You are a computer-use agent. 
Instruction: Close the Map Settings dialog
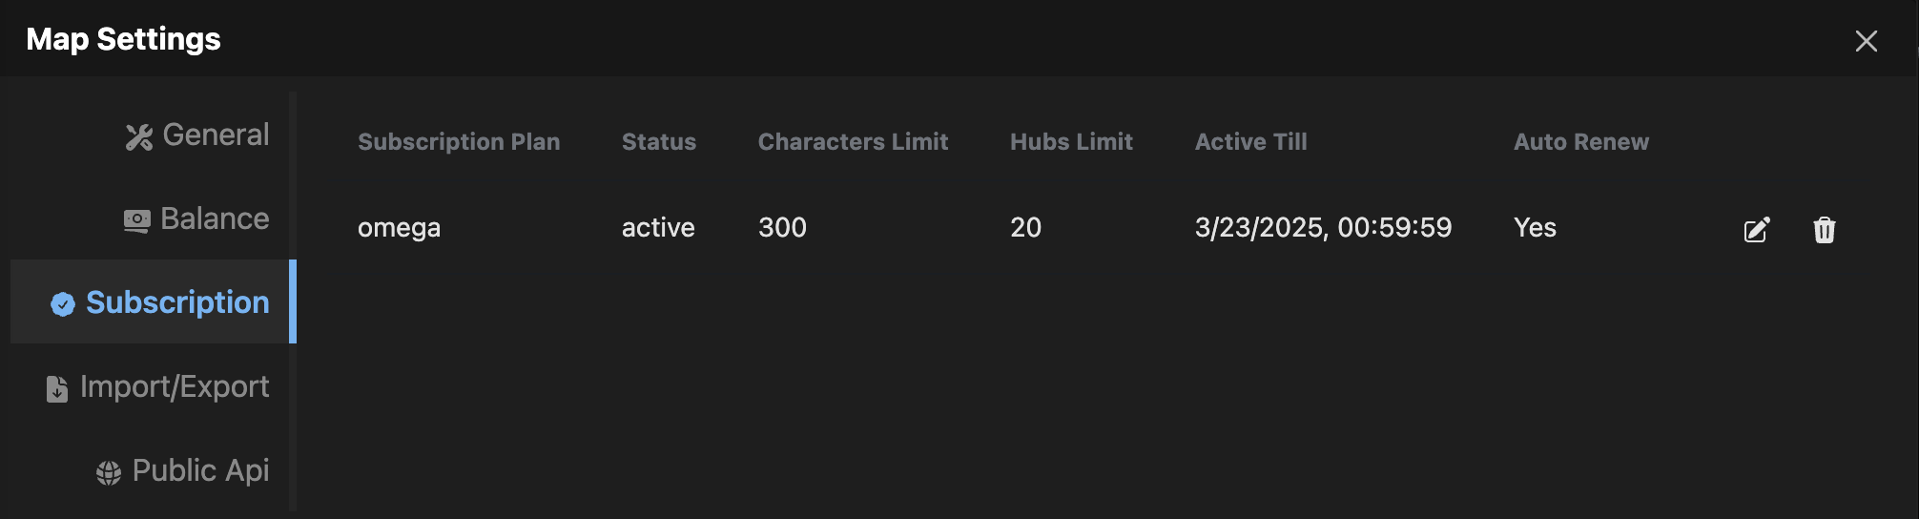(1866, 40)
